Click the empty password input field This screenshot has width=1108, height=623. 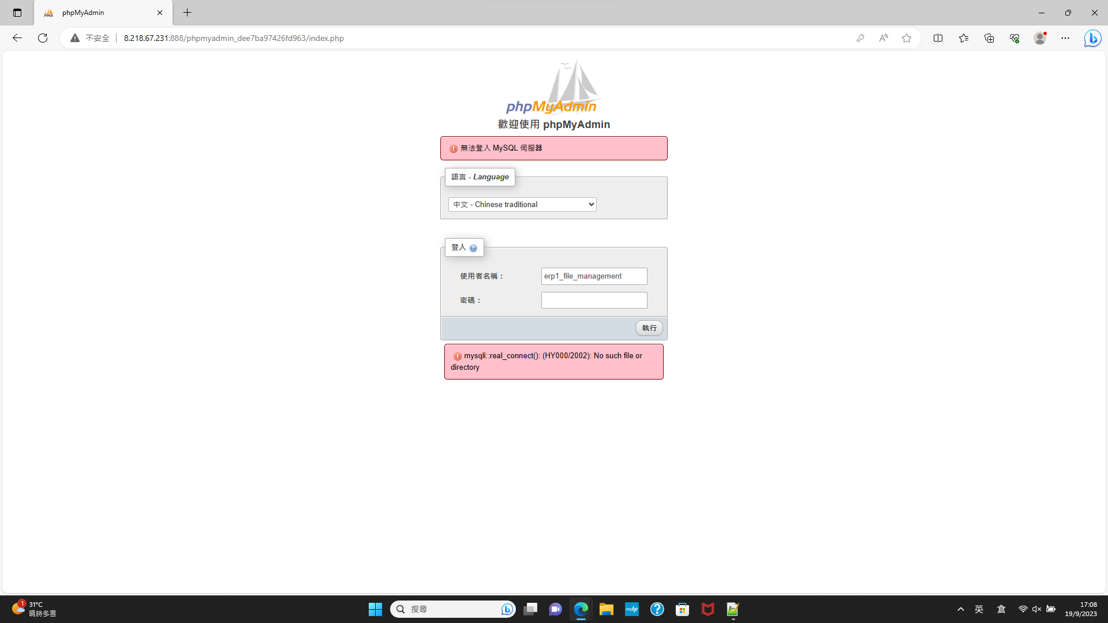pyautogui.click(x=594, y=300)
